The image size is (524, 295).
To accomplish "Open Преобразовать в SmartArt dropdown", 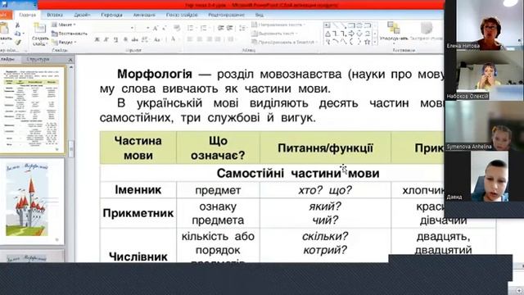I will click(x=284, y=42).
